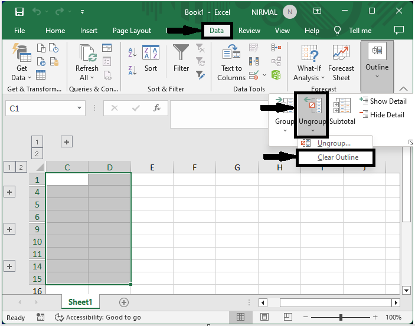415x326 pixels.
Task: Sort A to Z ascending
Action: pos(132,52)
